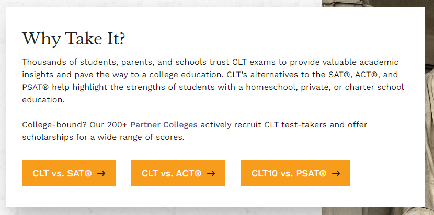Viewport: 434px width, 215px height.
Task: Click the arrow icon on CLT vs. SAT button
Action: [101, 173]
